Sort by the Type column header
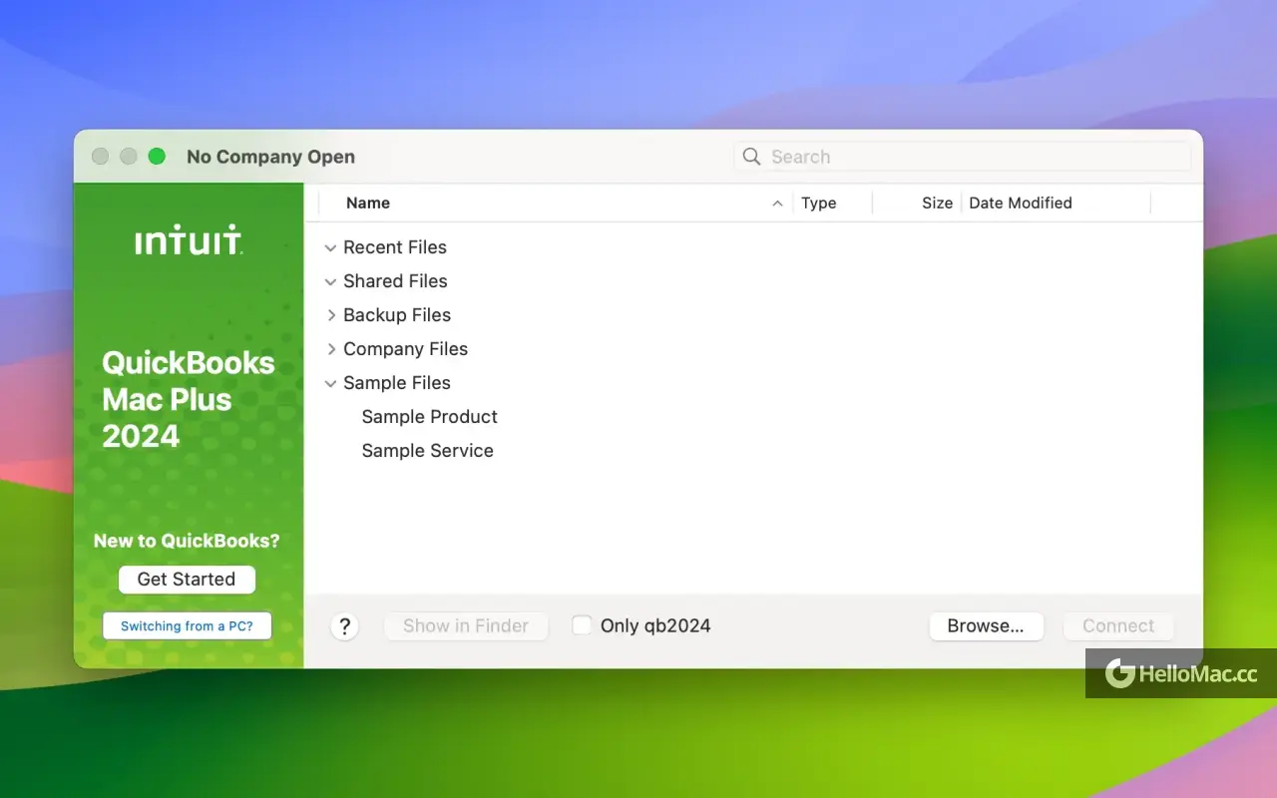The image size is (1277, 798). pyautogui.click(x=818, y=202)
